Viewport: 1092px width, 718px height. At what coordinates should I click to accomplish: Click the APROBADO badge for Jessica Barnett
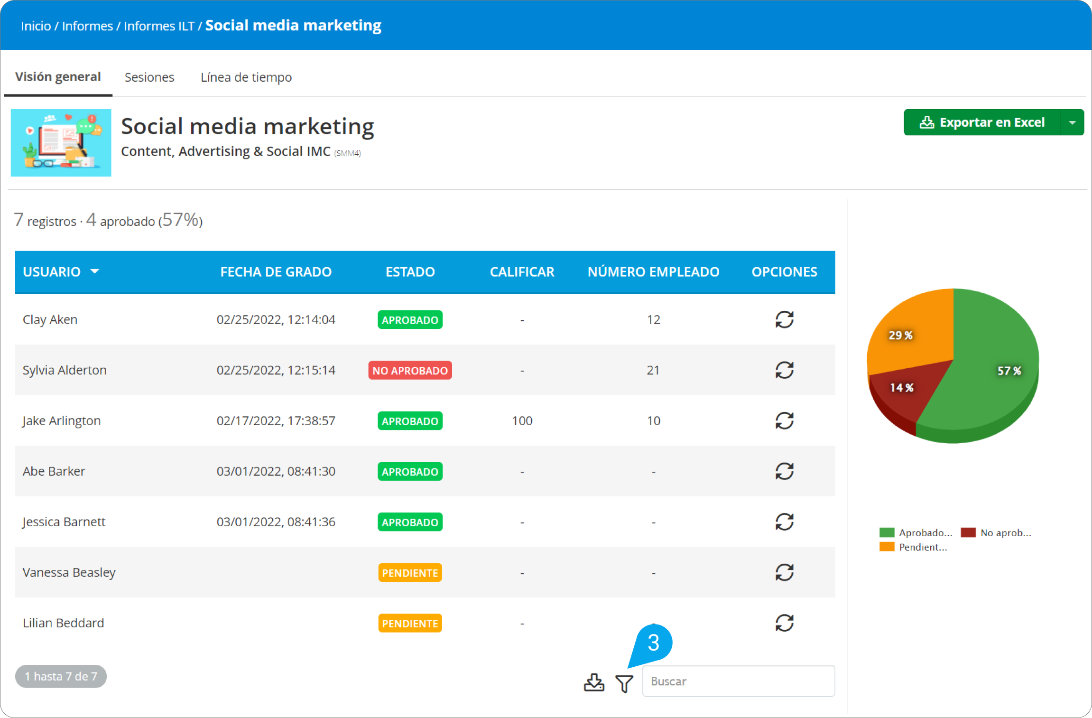coord(410,522)
